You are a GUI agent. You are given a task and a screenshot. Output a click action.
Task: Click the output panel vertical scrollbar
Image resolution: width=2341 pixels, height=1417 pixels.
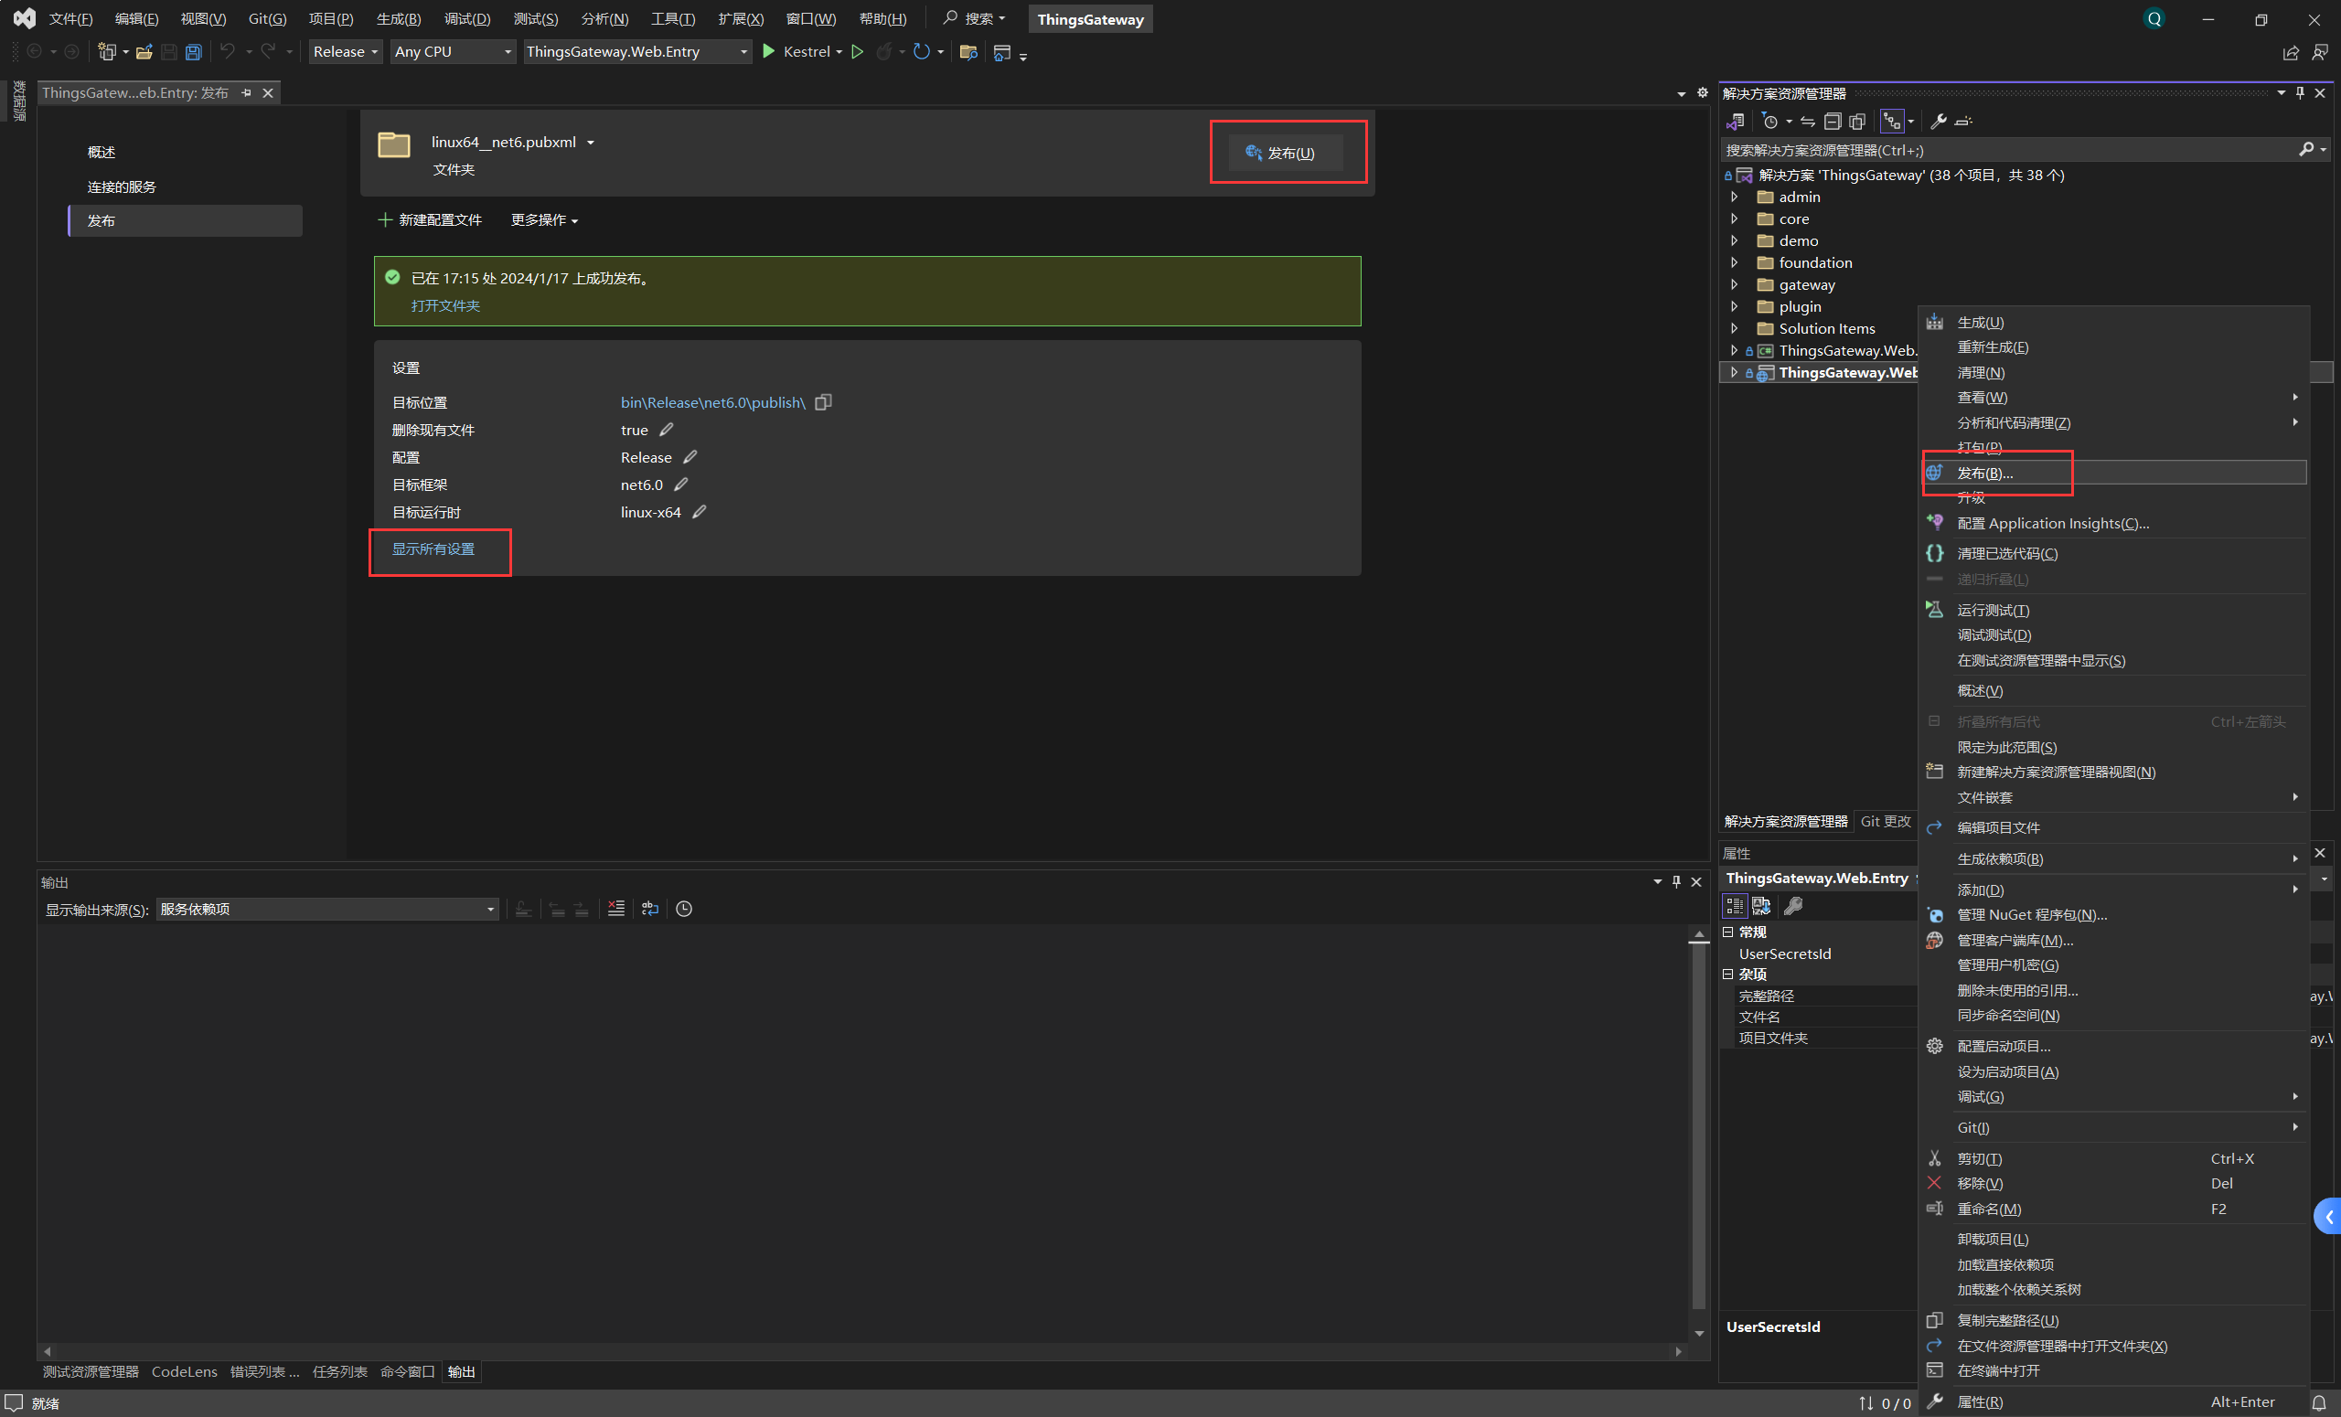[1699, 1130]
